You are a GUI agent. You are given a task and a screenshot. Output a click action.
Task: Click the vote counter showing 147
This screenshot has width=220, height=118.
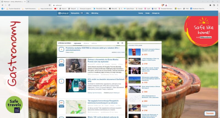coord(61,61)
